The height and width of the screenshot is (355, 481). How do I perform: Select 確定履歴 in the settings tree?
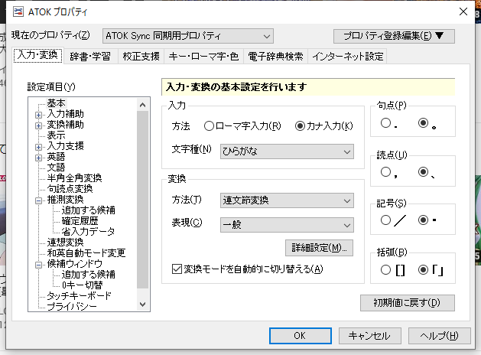[x=80, y=221]
